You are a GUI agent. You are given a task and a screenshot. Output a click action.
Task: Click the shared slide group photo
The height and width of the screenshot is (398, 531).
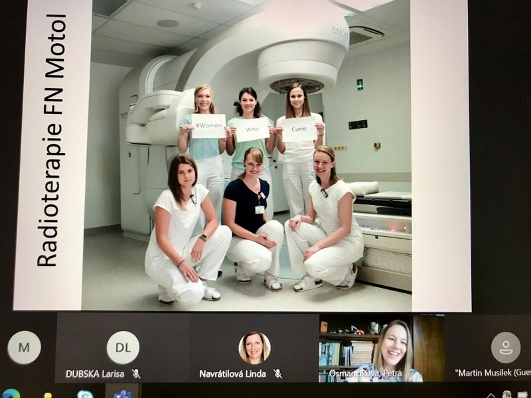click(247, 155)
